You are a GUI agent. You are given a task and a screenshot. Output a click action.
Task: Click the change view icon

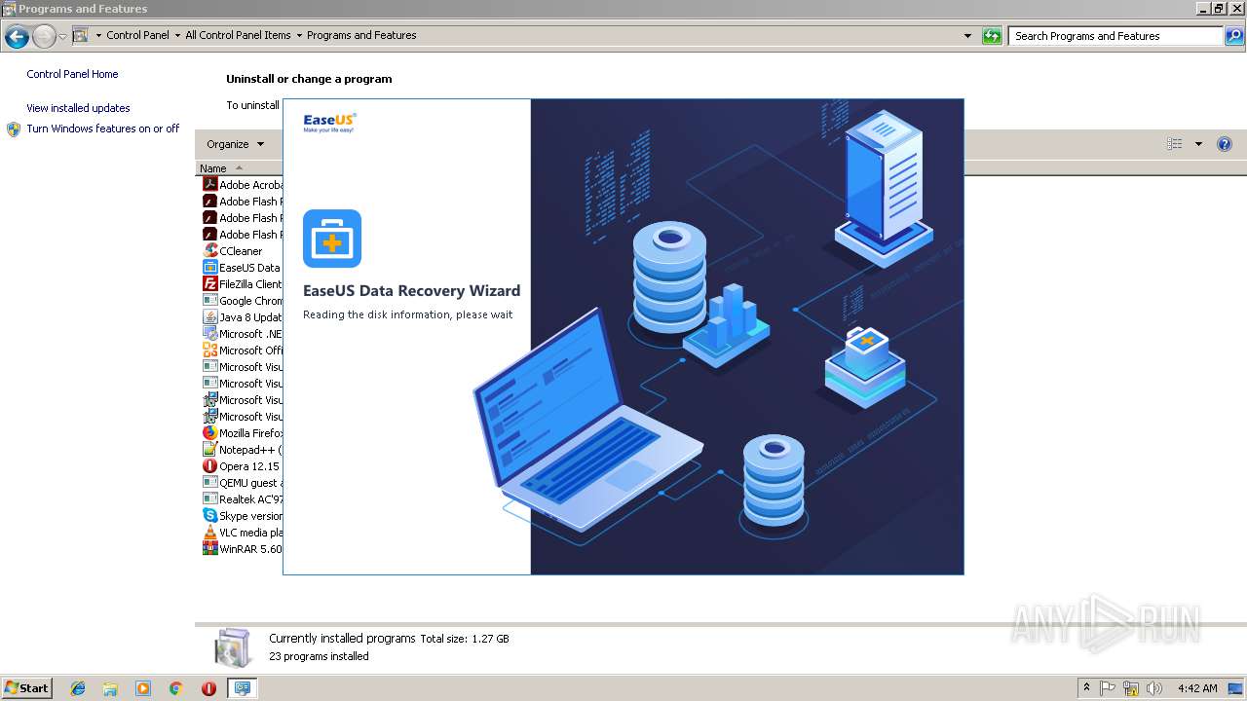[1175, 144]
